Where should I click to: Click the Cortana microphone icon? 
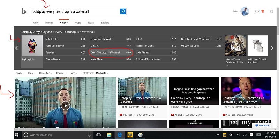click(x=89, y=135)
